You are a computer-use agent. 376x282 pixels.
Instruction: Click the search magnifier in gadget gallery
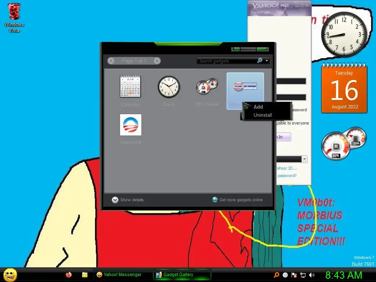pos(260,61)
